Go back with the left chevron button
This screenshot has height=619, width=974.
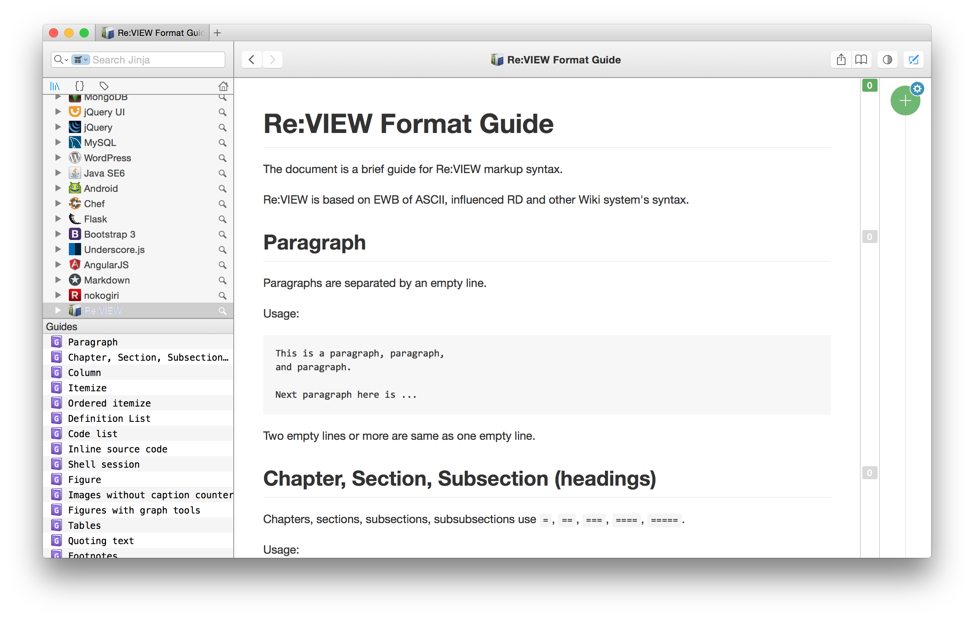click(x=252, y=60)
